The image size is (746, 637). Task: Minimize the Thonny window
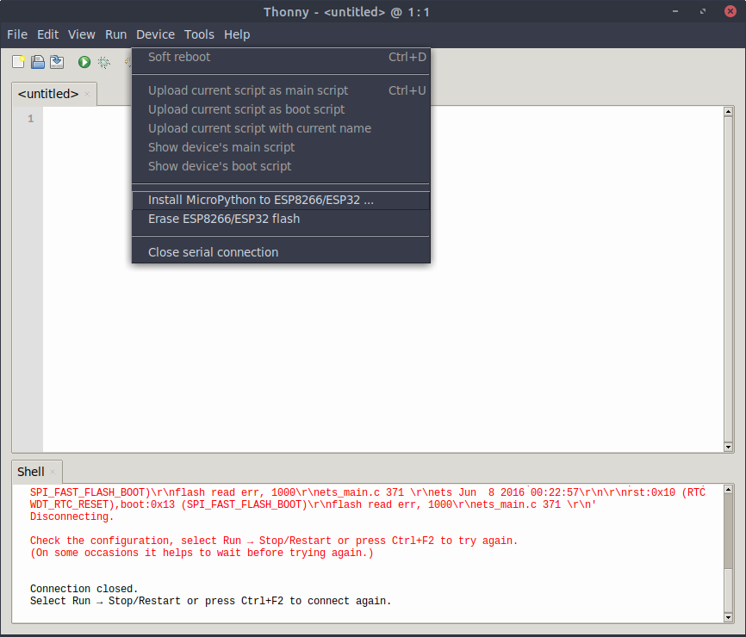click(675, 11)
